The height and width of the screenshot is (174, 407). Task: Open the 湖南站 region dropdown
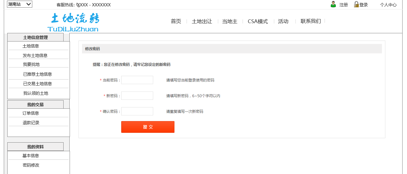[20, 4]
